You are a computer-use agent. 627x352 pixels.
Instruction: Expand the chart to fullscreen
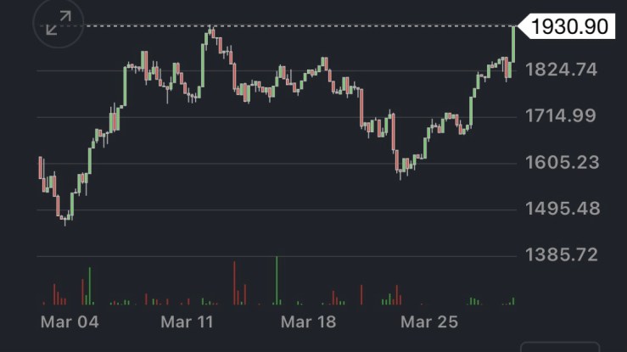(59, 24)
